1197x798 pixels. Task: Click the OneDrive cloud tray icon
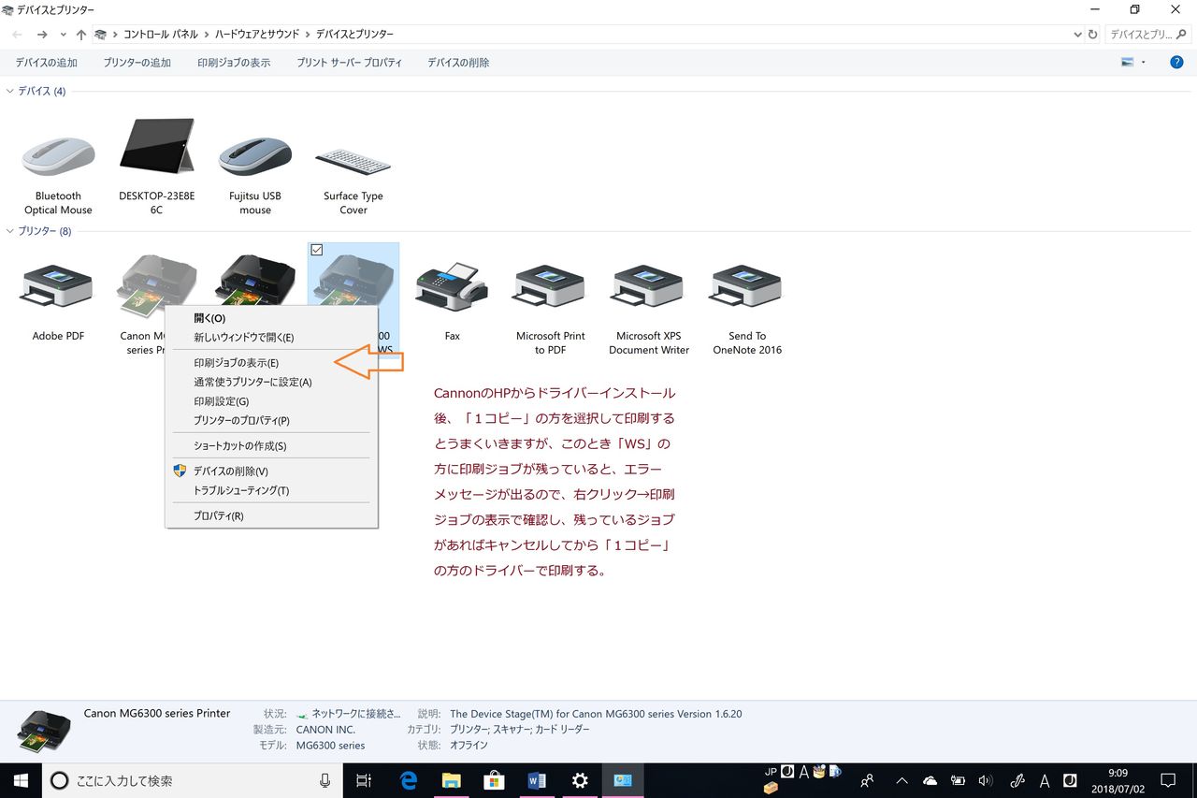930,780
